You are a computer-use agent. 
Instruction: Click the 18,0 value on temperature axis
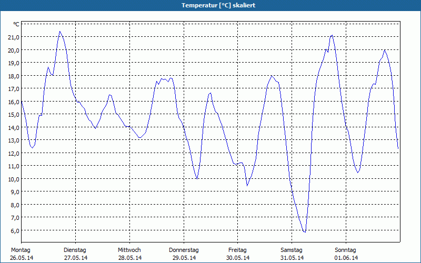click(x=14, y=76)
